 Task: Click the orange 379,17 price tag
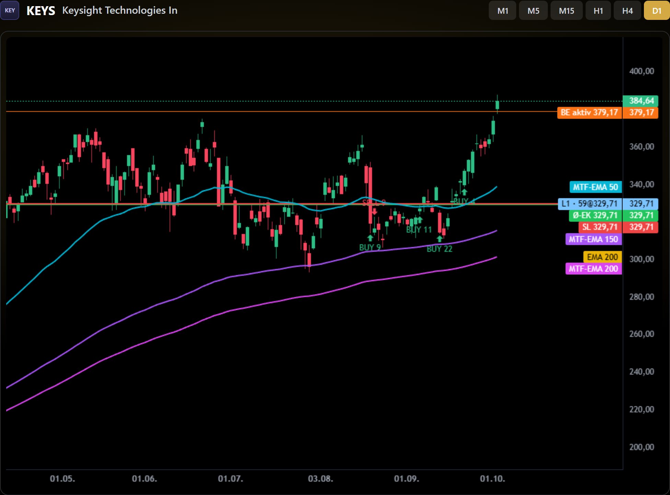click(x=640, y=113)
